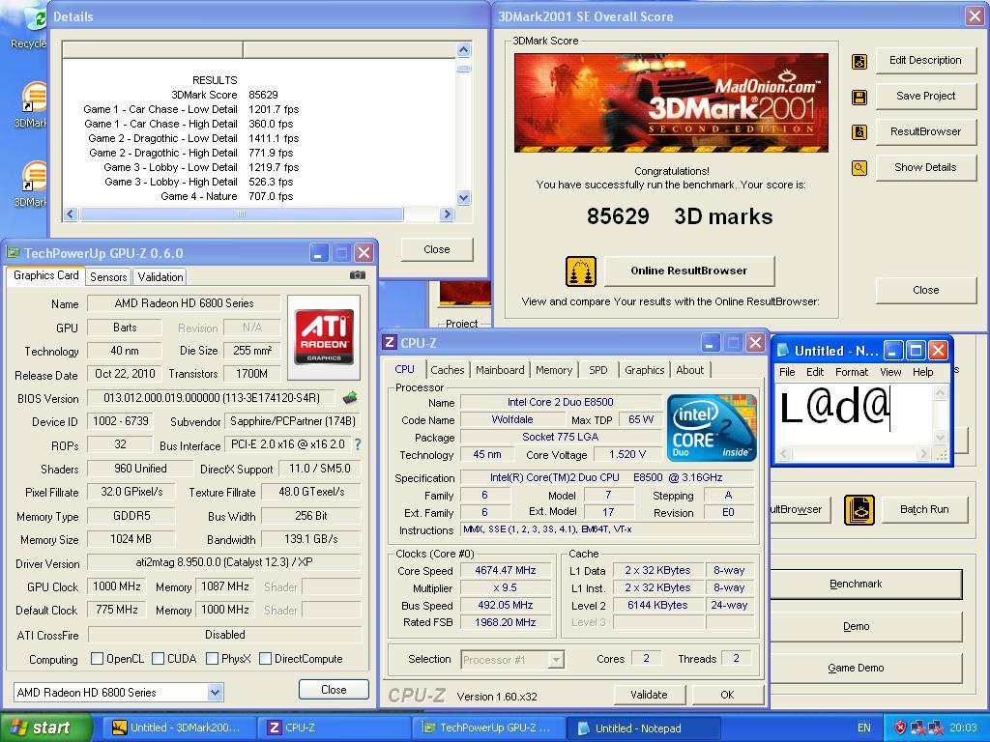This screenshot has width=990, height=742.
Task: Click the Untitled - Notepad taskbar button
Action: (643, 728)
